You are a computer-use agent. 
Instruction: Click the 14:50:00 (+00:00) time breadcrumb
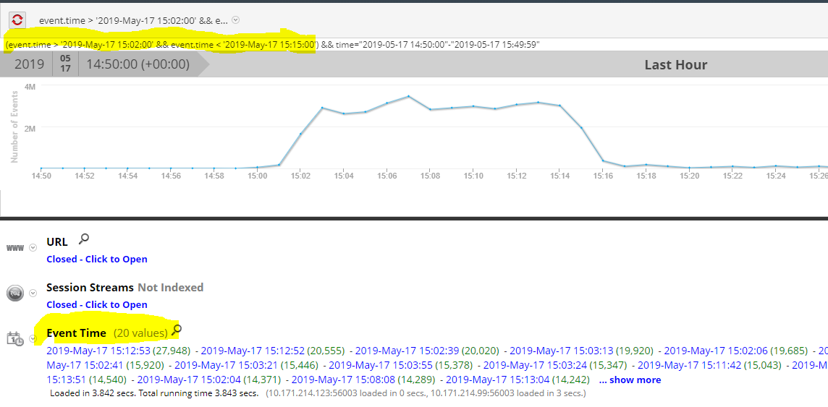click(x=138, y=65)
